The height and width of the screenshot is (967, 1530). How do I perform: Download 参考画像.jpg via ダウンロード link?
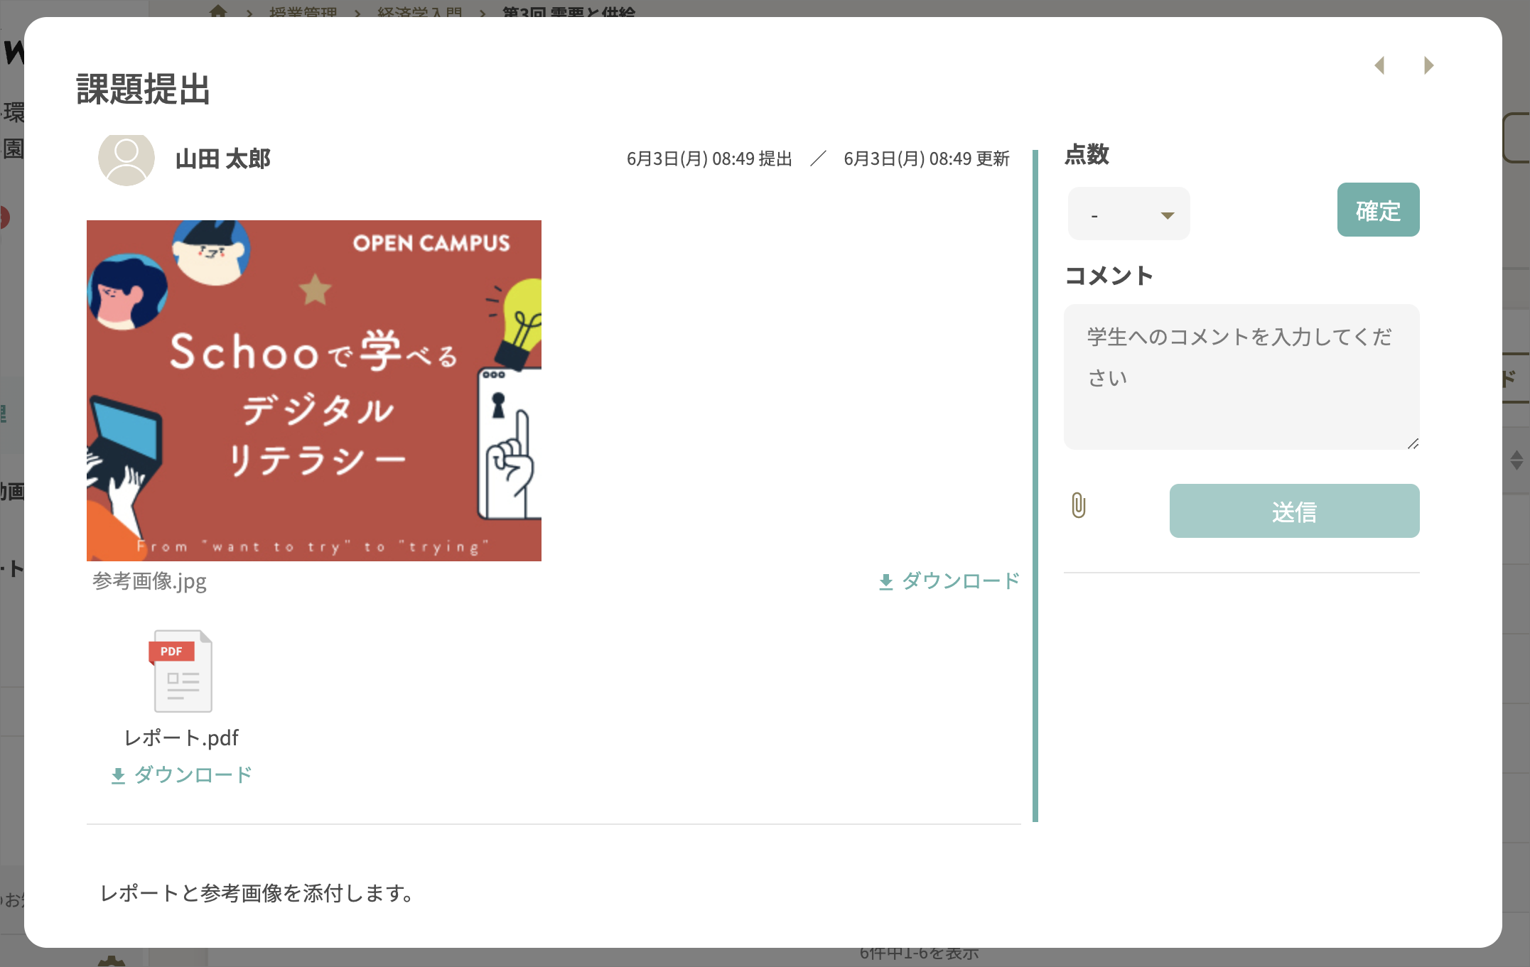949,581
